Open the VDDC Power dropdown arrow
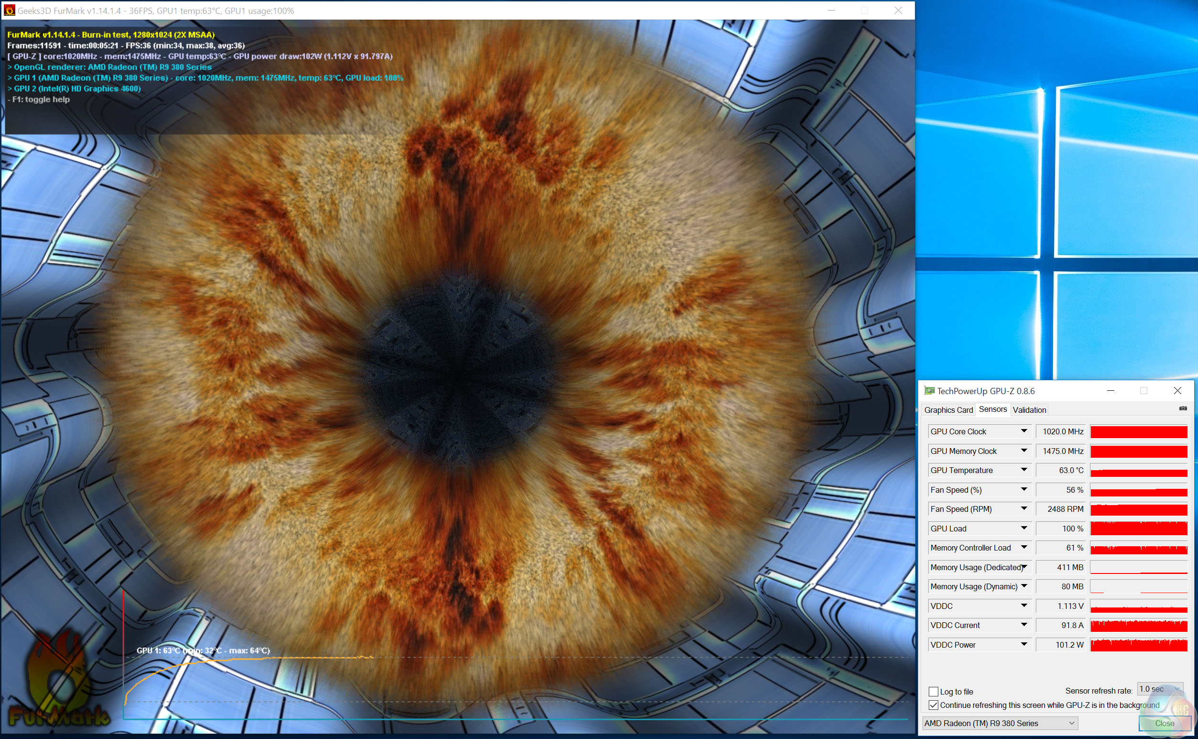This screenshot has width=1198, height=739. [x=1023, y=644]
